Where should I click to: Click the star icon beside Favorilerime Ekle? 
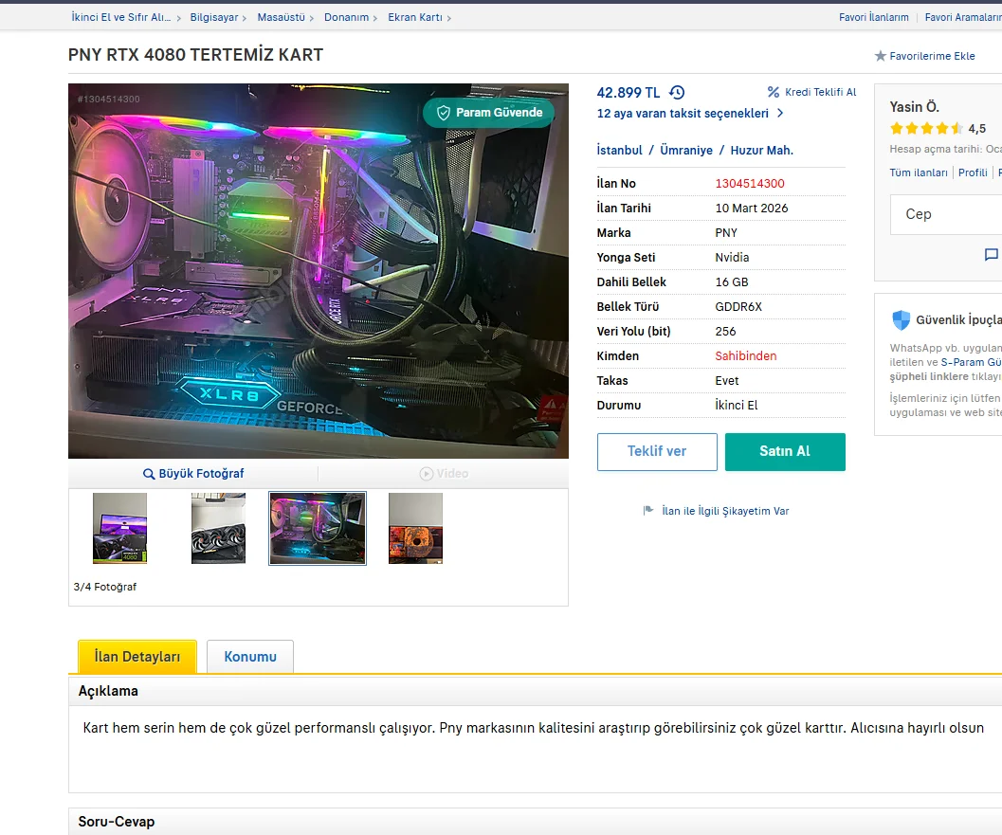click(x=880, y=56)
